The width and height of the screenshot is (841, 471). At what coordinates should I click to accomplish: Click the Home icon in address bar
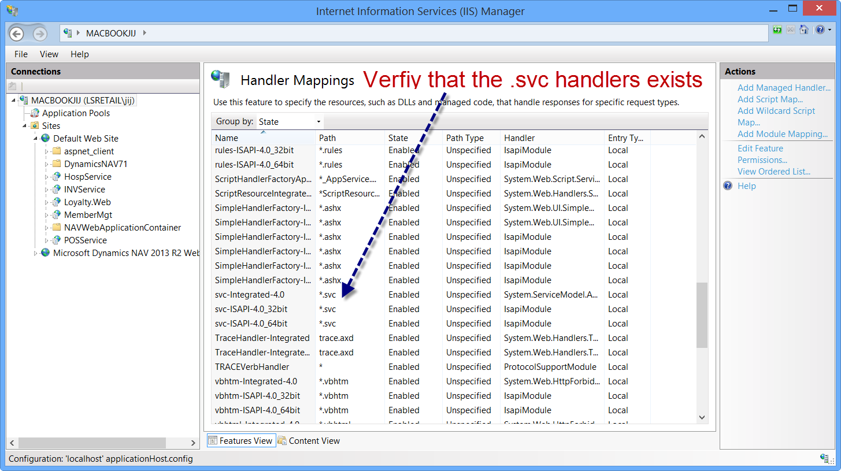pyautogui.click(x=803, y=30)
